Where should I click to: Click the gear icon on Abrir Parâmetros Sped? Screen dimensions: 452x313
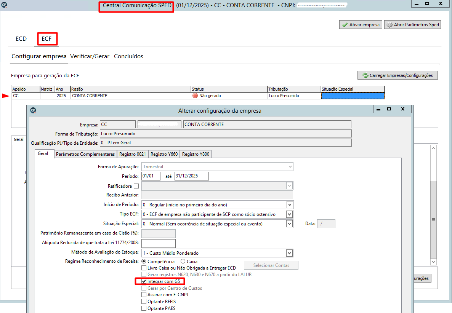tap(389, 25)
